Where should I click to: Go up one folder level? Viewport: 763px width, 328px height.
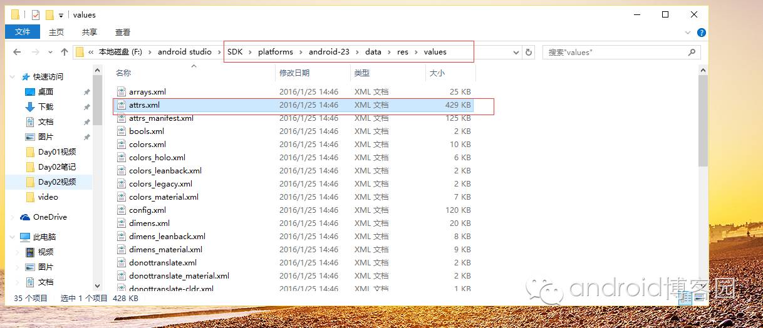tap(64, 52)
